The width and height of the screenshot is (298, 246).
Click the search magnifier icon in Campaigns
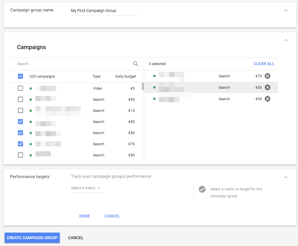coord(136,64)
